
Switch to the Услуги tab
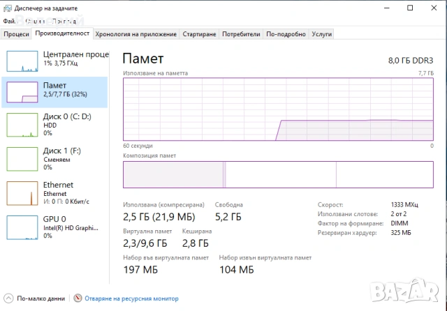point(321,34)
